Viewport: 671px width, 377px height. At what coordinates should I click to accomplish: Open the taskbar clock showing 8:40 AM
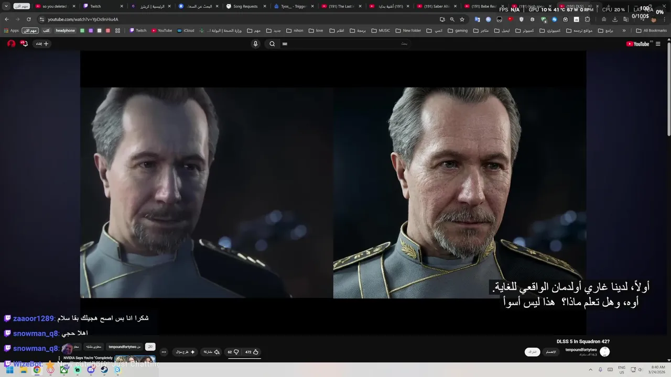pos(658,370)
